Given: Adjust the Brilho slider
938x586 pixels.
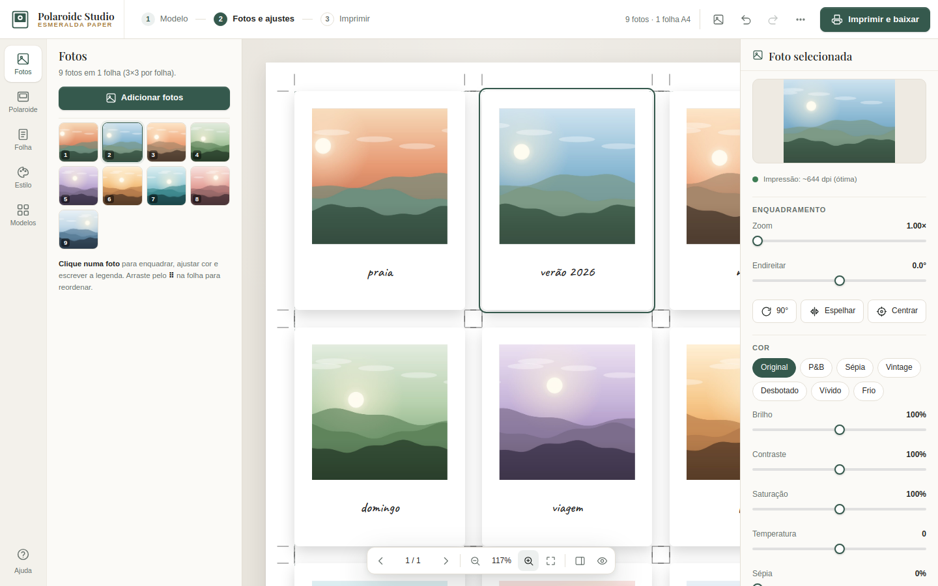Looking at the screenshot, I should [x=839, y=430].
